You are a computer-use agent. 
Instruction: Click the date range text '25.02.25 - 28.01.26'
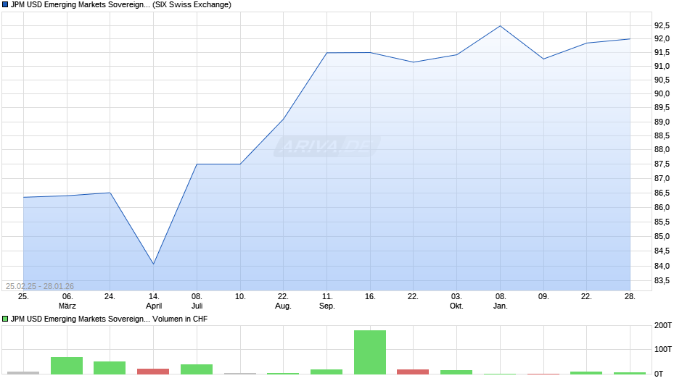click(x=40, y=286)
